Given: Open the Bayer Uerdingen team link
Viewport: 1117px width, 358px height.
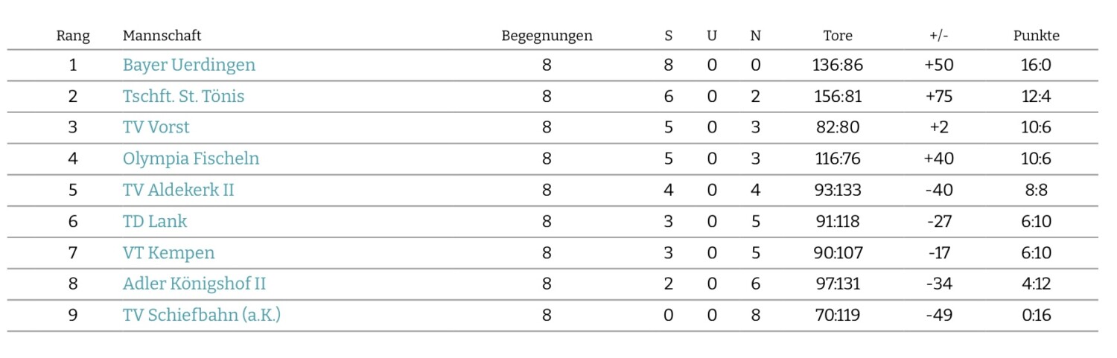Looking at the screenshot, I should click(188, 65).
